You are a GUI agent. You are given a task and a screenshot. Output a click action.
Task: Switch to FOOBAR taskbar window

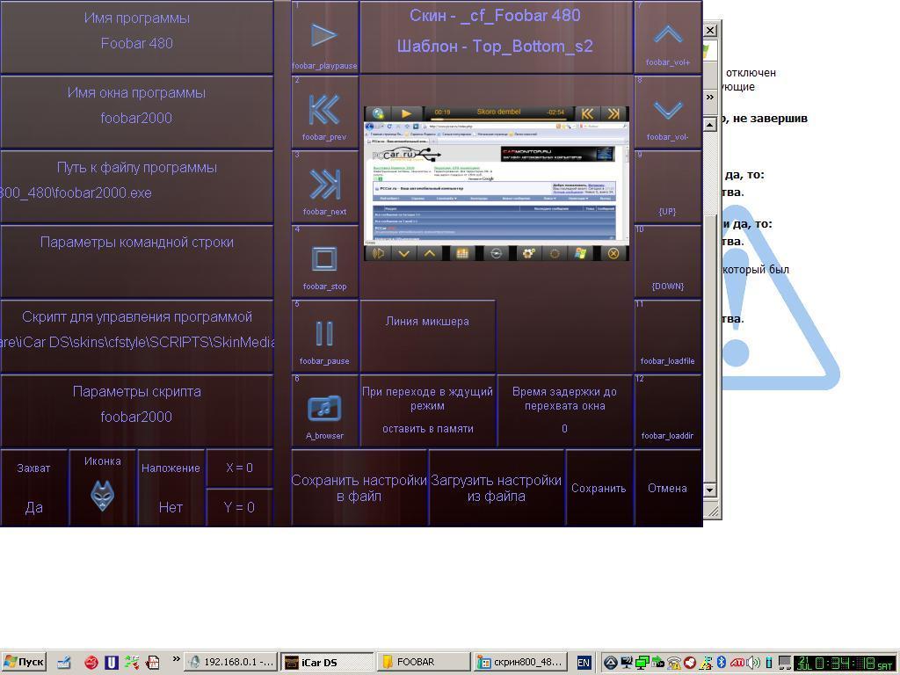click(x=422, y=662)
